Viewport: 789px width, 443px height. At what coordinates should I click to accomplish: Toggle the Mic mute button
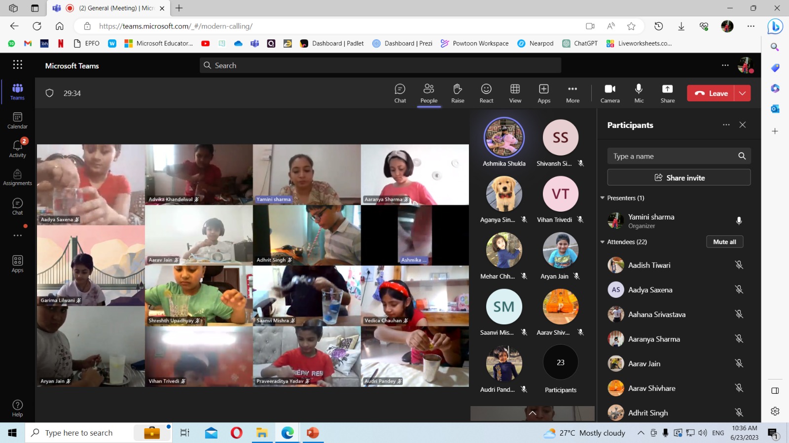click(x=639, y=93)
